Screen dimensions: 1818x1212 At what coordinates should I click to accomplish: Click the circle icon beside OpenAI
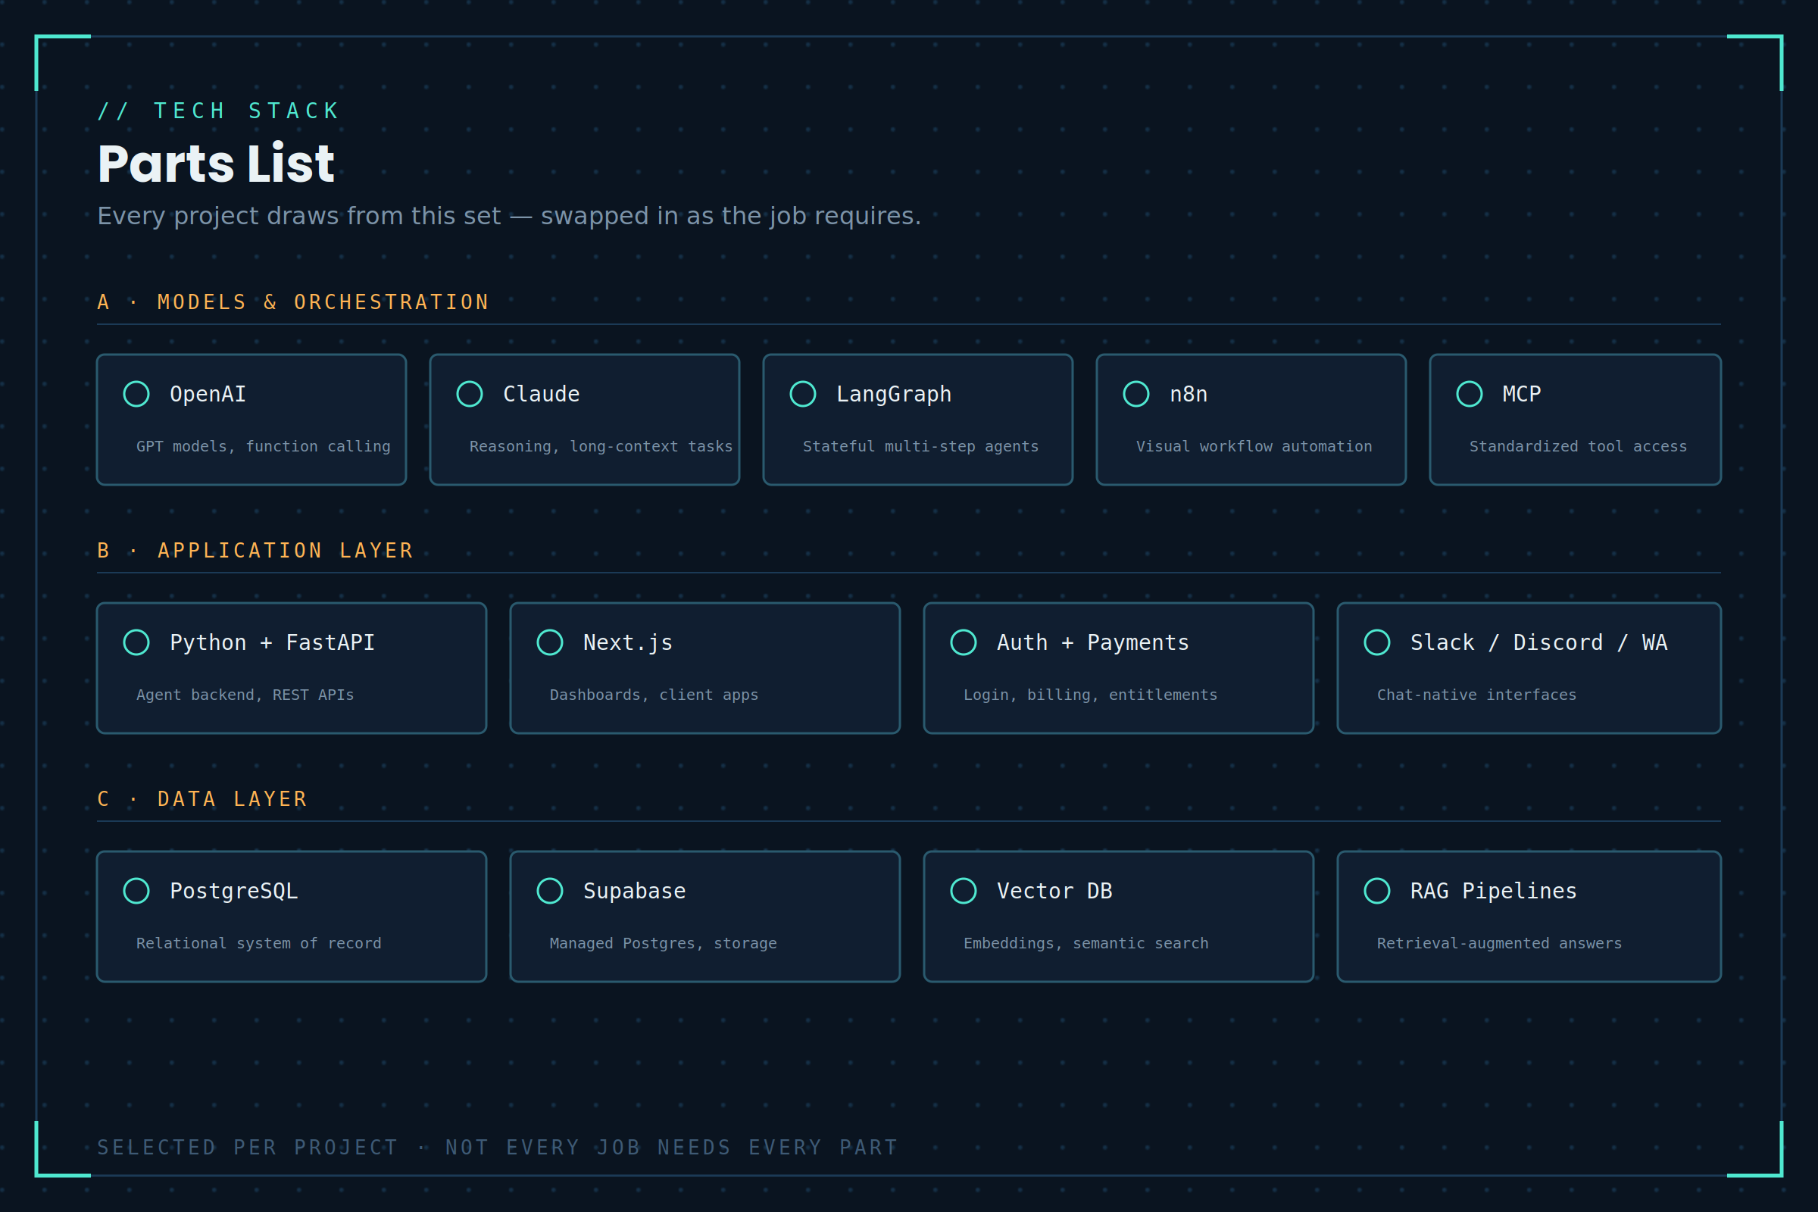[x=136, y=393]
